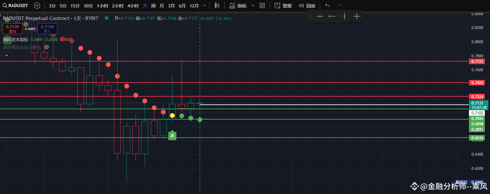490x194 pixels.
Task: Select the 6月 interval
Action: (x=182, y=6)
